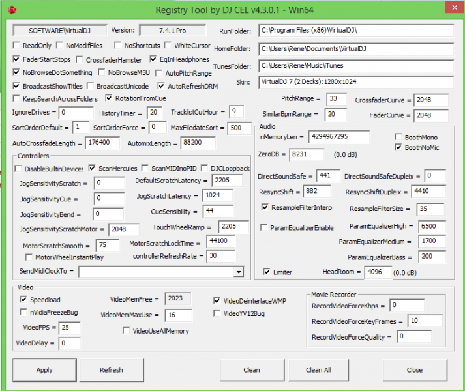Toggle BoothNoMic checkbox
Screen dimensions: 465x391
(x=398, y=147)
